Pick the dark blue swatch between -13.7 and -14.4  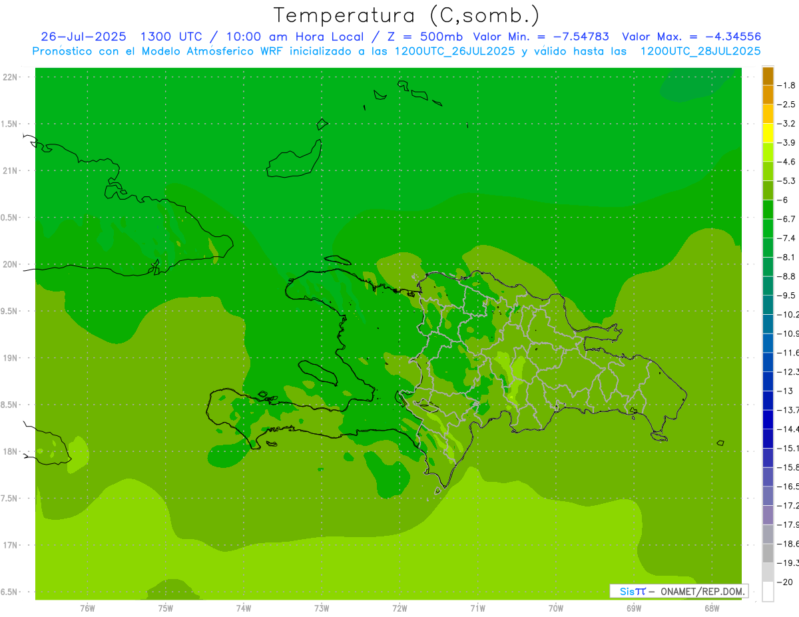pos(768,419)
